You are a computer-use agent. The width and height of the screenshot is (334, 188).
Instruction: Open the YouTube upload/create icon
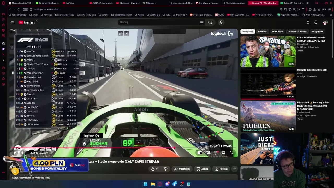click(308, 22)
